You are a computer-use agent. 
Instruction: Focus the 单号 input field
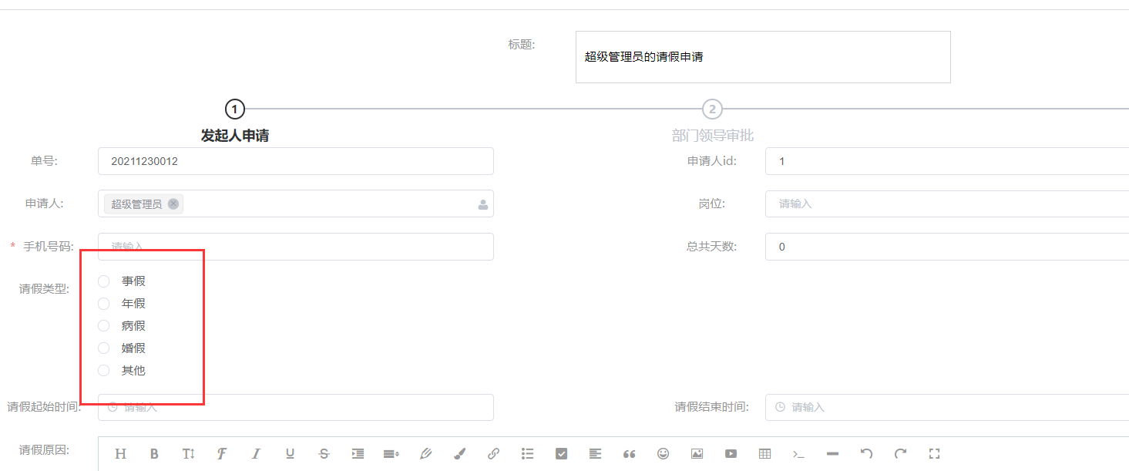296,161
